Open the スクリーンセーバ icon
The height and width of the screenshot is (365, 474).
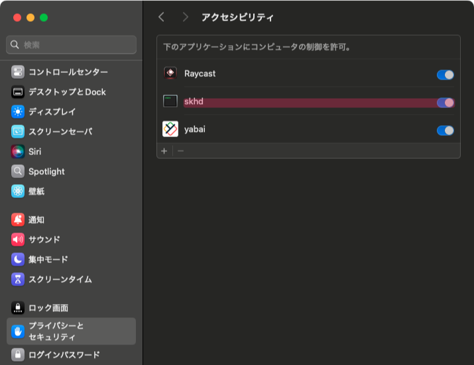[x=18, y=131]
